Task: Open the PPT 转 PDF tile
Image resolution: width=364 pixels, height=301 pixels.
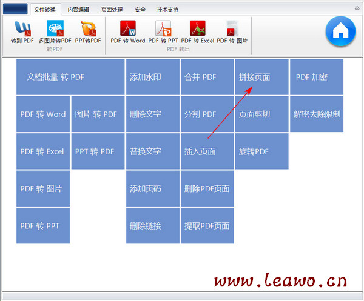Action: (98, 151)
